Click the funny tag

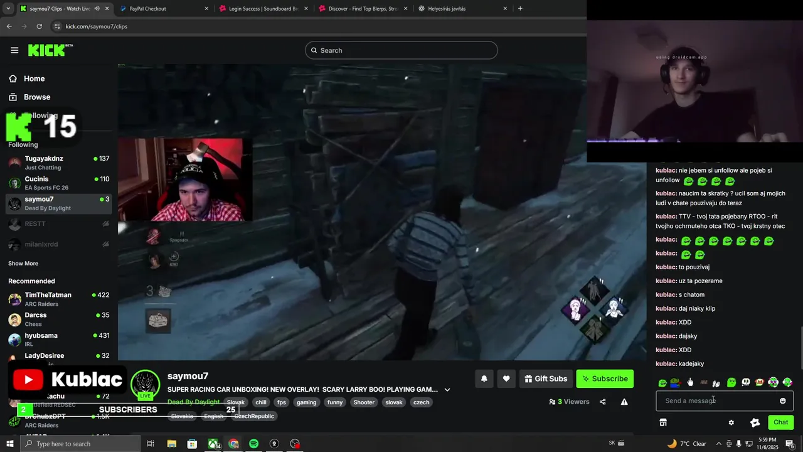[335, 402]
